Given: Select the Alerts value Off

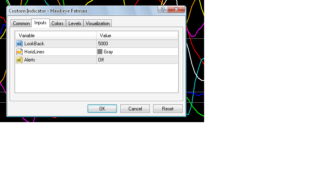Looking at the screenshot, I should (x=101, y=60).
